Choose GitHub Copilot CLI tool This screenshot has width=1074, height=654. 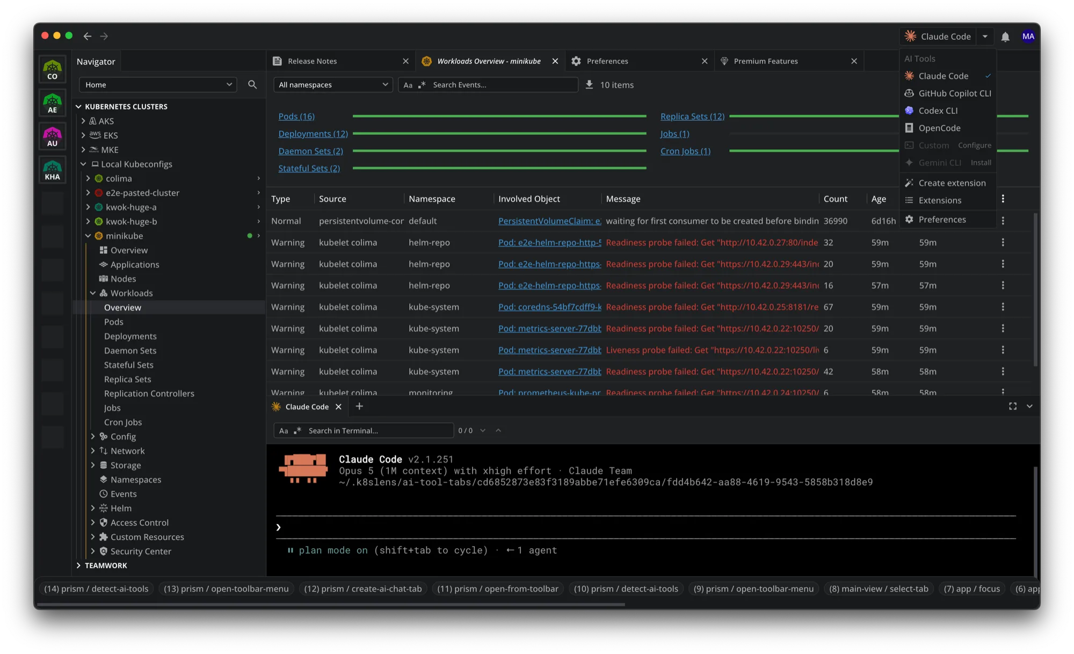pyautogui.click(x=948, y=93)
